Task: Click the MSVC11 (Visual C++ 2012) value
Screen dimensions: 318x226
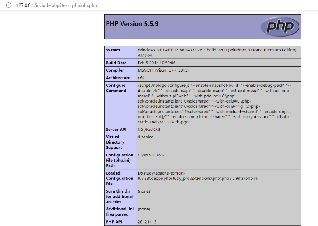Action: [163, 70]
